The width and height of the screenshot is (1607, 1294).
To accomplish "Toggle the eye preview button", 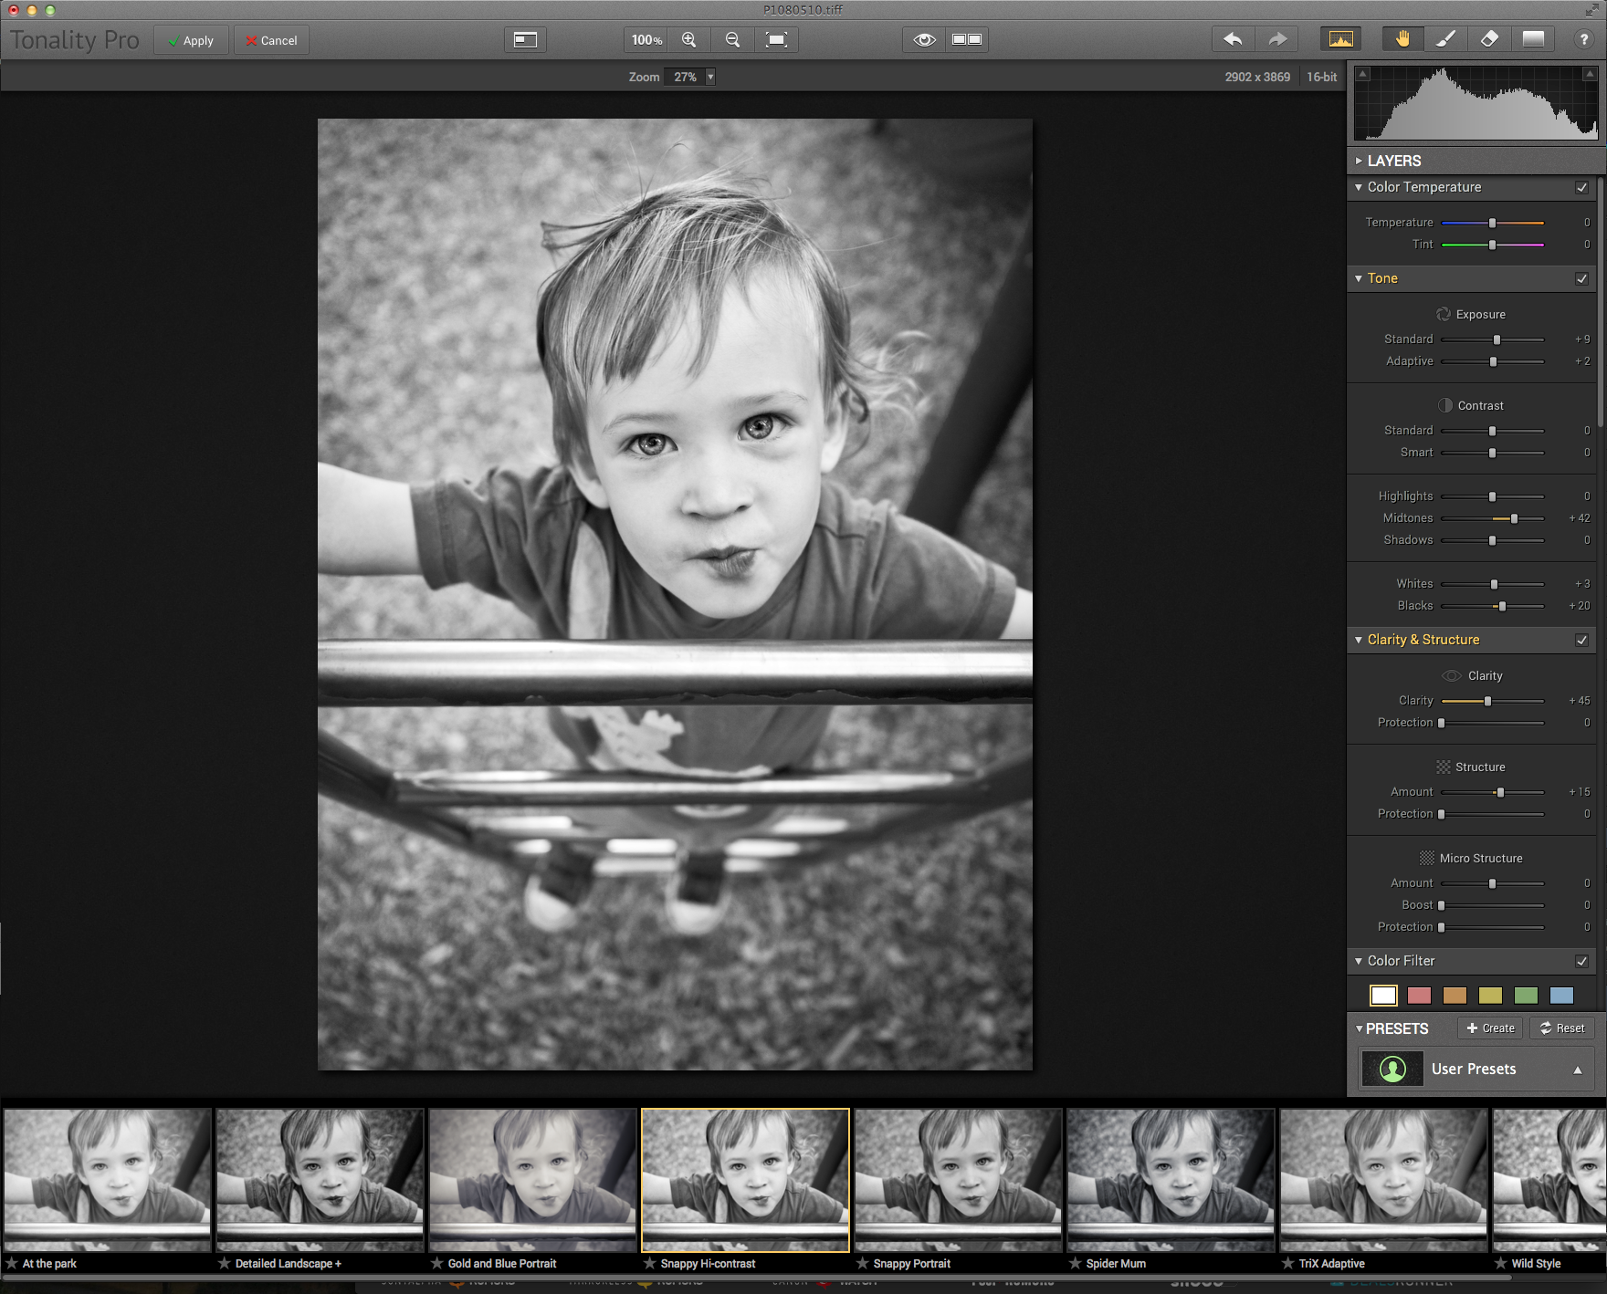I will pyautogui.click(x=924, y=39).
